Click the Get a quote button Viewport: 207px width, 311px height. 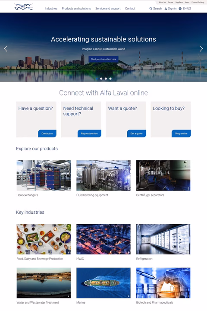pos(136,133)
